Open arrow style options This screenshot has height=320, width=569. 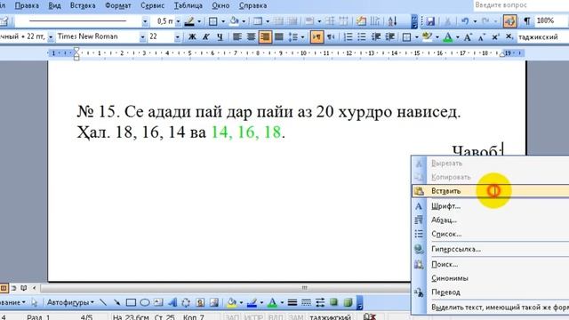tap(320, 302)
